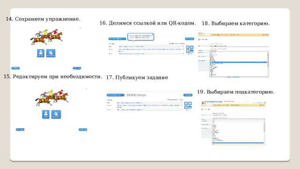Click two-player icon under step 14 horses
The image size is (300, 169).
(51, 53)
